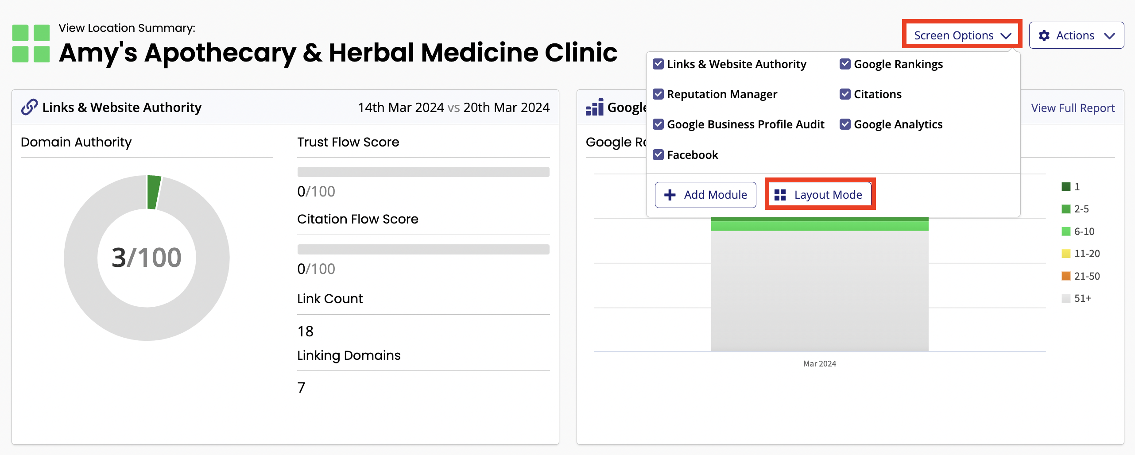Click the orange 21-50 legend marker

[1066, 276]
